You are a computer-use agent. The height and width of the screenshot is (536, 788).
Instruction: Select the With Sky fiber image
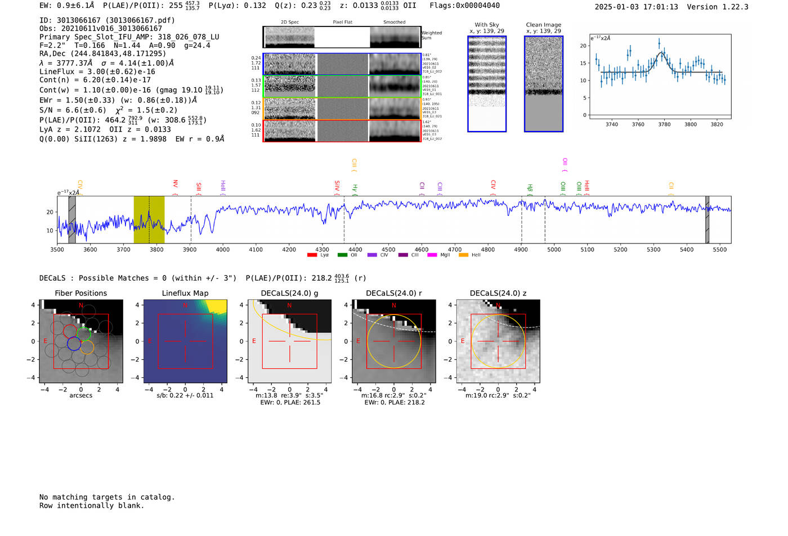(x=487, y=84)
